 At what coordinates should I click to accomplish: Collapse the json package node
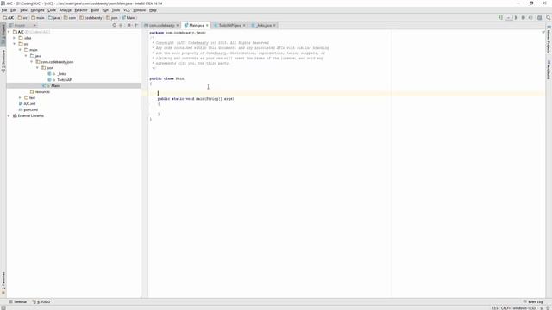coord(37,68)
